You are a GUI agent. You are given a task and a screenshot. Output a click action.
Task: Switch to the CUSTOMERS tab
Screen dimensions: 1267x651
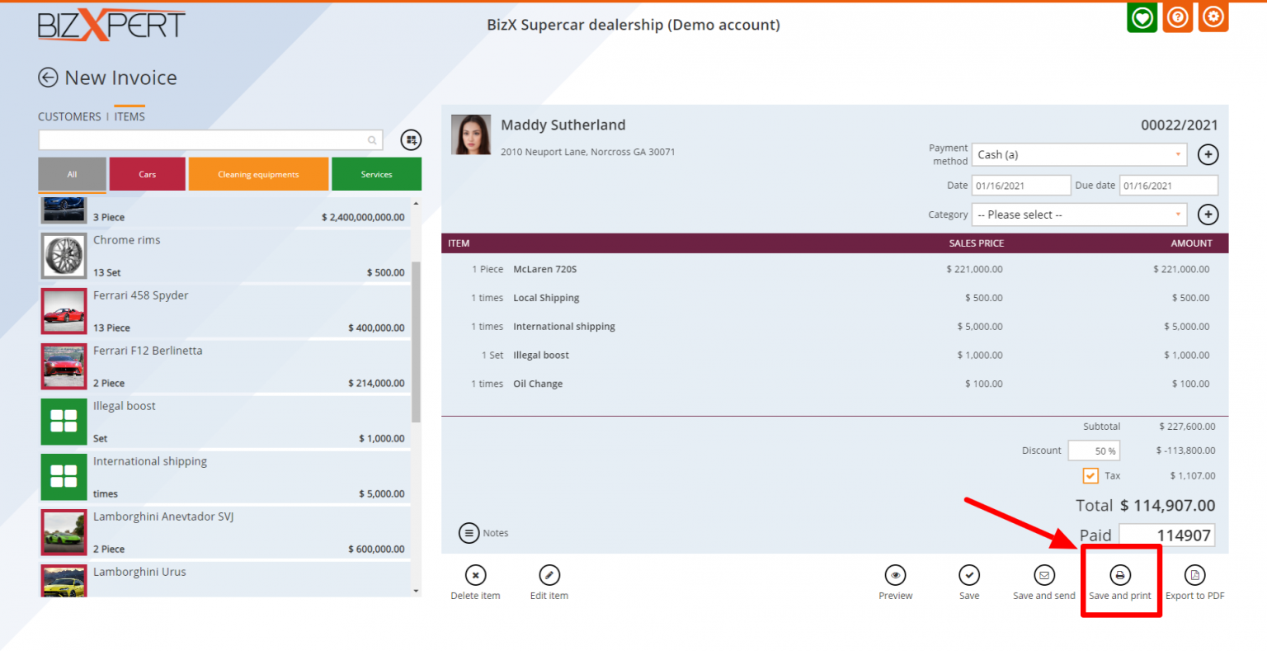[x=69, y=117]
